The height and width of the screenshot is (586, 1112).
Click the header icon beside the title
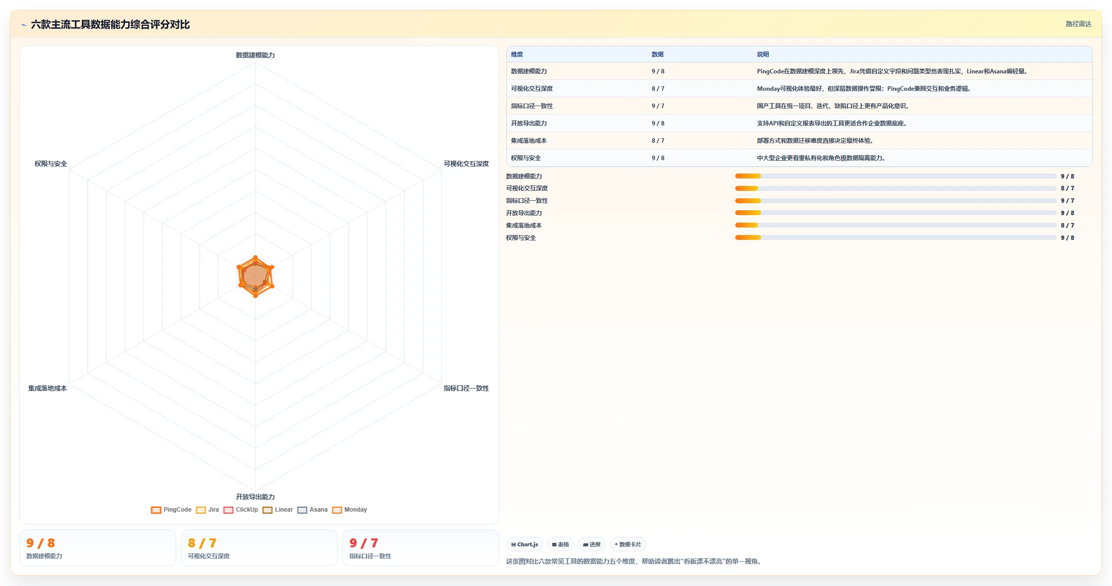click(23, 25)
